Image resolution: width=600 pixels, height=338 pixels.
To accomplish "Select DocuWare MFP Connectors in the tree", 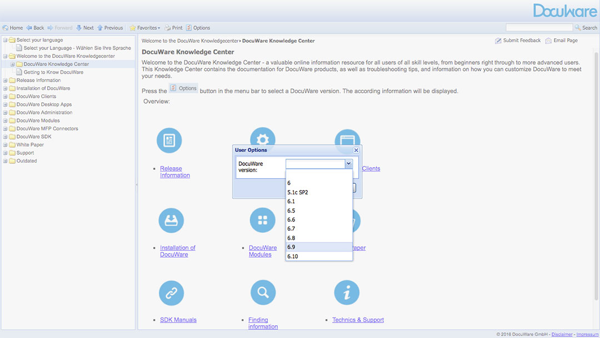I will coord(47,128).
